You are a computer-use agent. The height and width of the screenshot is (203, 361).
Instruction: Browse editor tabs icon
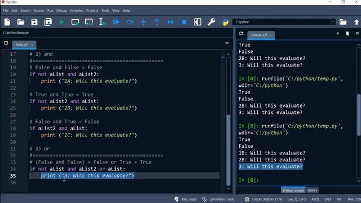click(x=6, y=43)
